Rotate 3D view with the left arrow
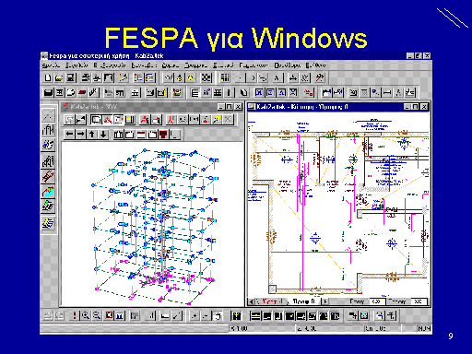Viewport: 472px width, 354px height. point(70,134)
